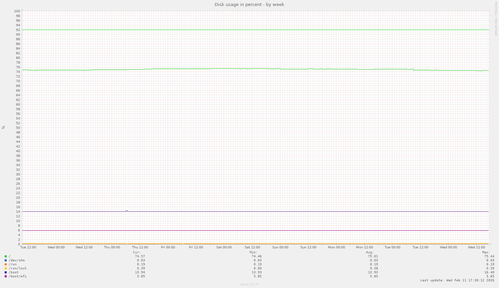Click the Avg: column header
The width and height of the screenshot is (499, 288).
tap(370, 252)
